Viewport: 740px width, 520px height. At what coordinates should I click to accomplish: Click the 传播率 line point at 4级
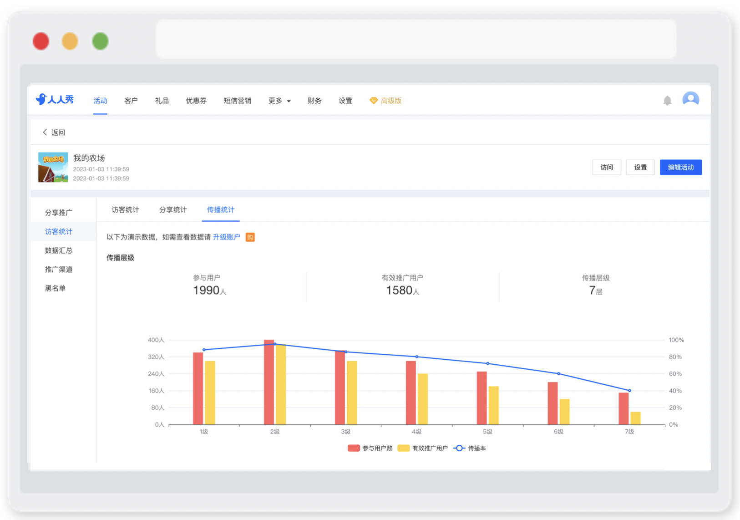pos(417,357)
